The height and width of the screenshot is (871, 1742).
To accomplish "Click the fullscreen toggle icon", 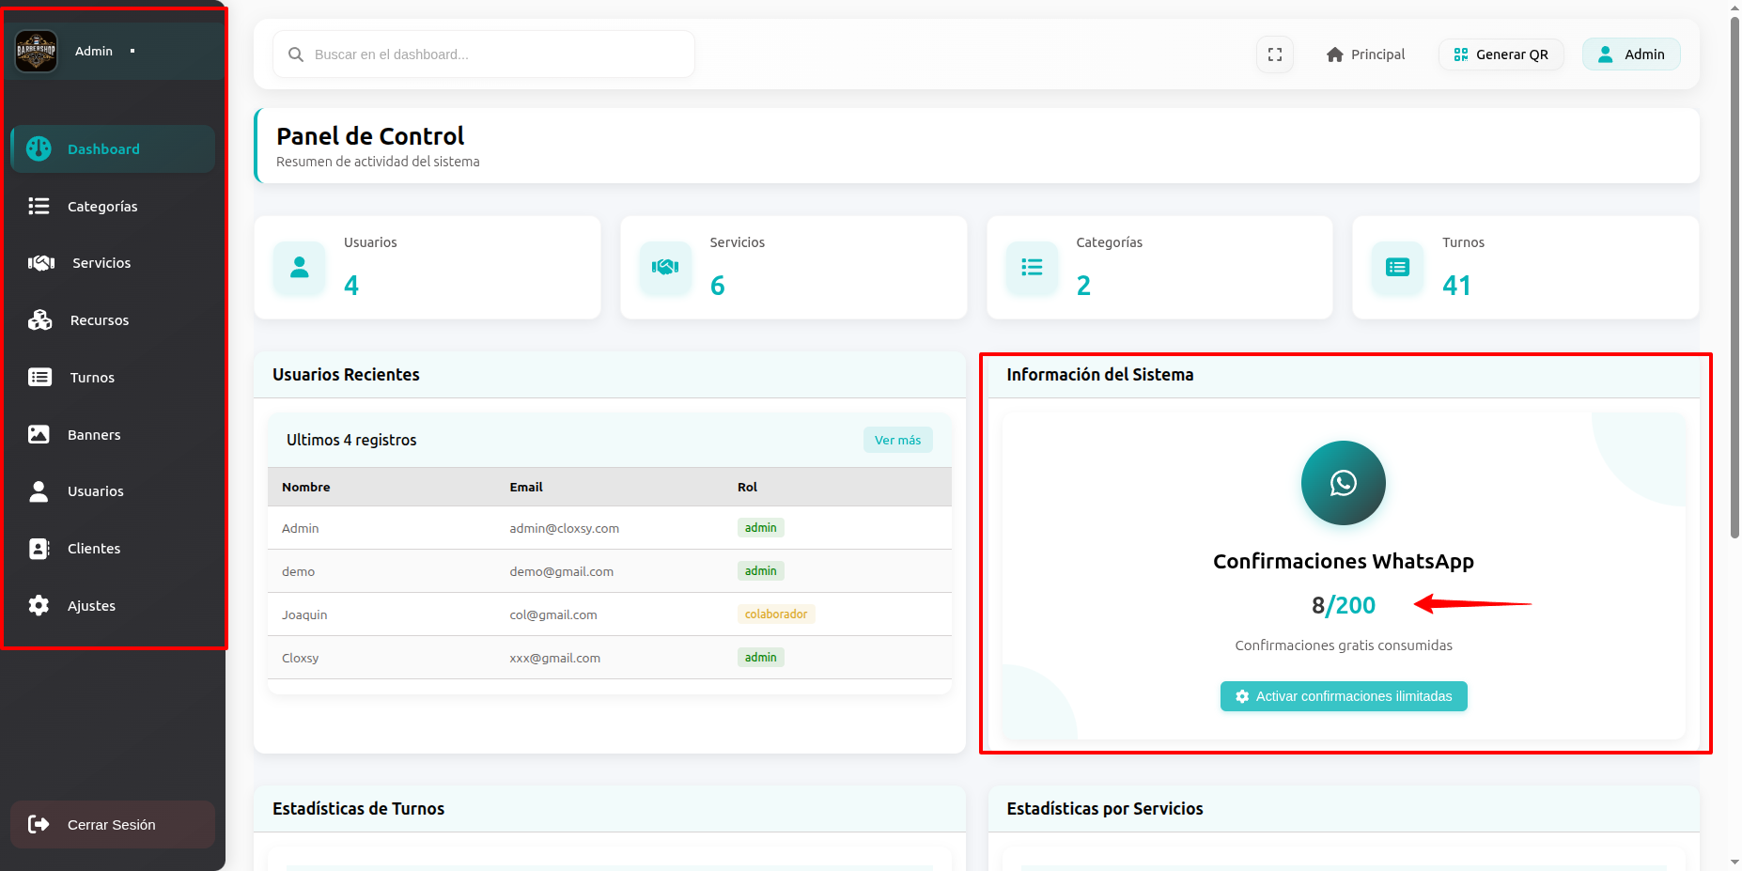I will click(1274, 54).
